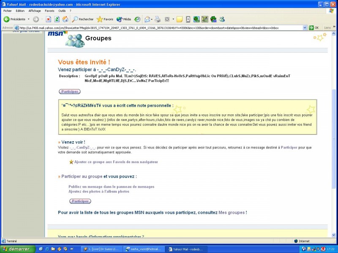338x253 pixels.
Task: Click the red system tray icon
Action: 323,249
